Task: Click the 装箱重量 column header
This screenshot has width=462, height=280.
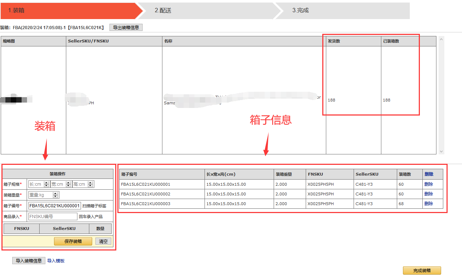Action: point(290,174)
